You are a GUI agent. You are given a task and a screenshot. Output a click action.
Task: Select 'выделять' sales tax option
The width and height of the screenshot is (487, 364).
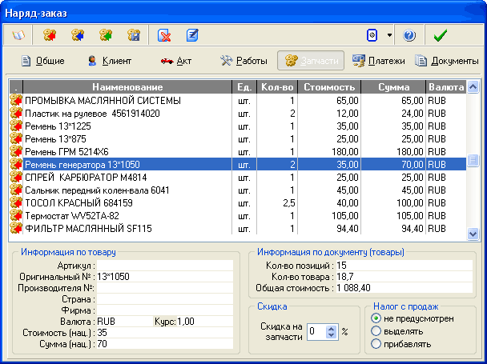[376, 331]
